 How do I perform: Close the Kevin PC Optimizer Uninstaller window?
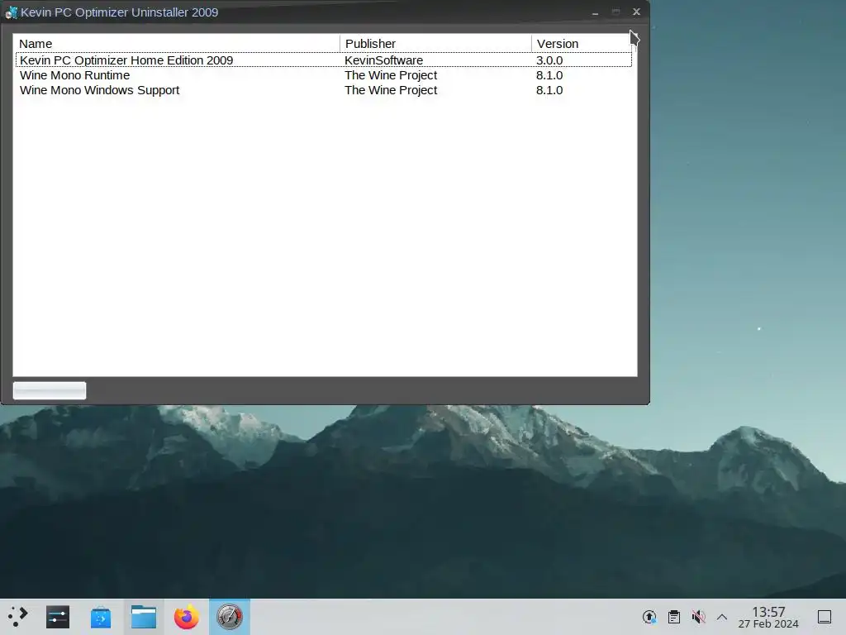coord(637,12)
